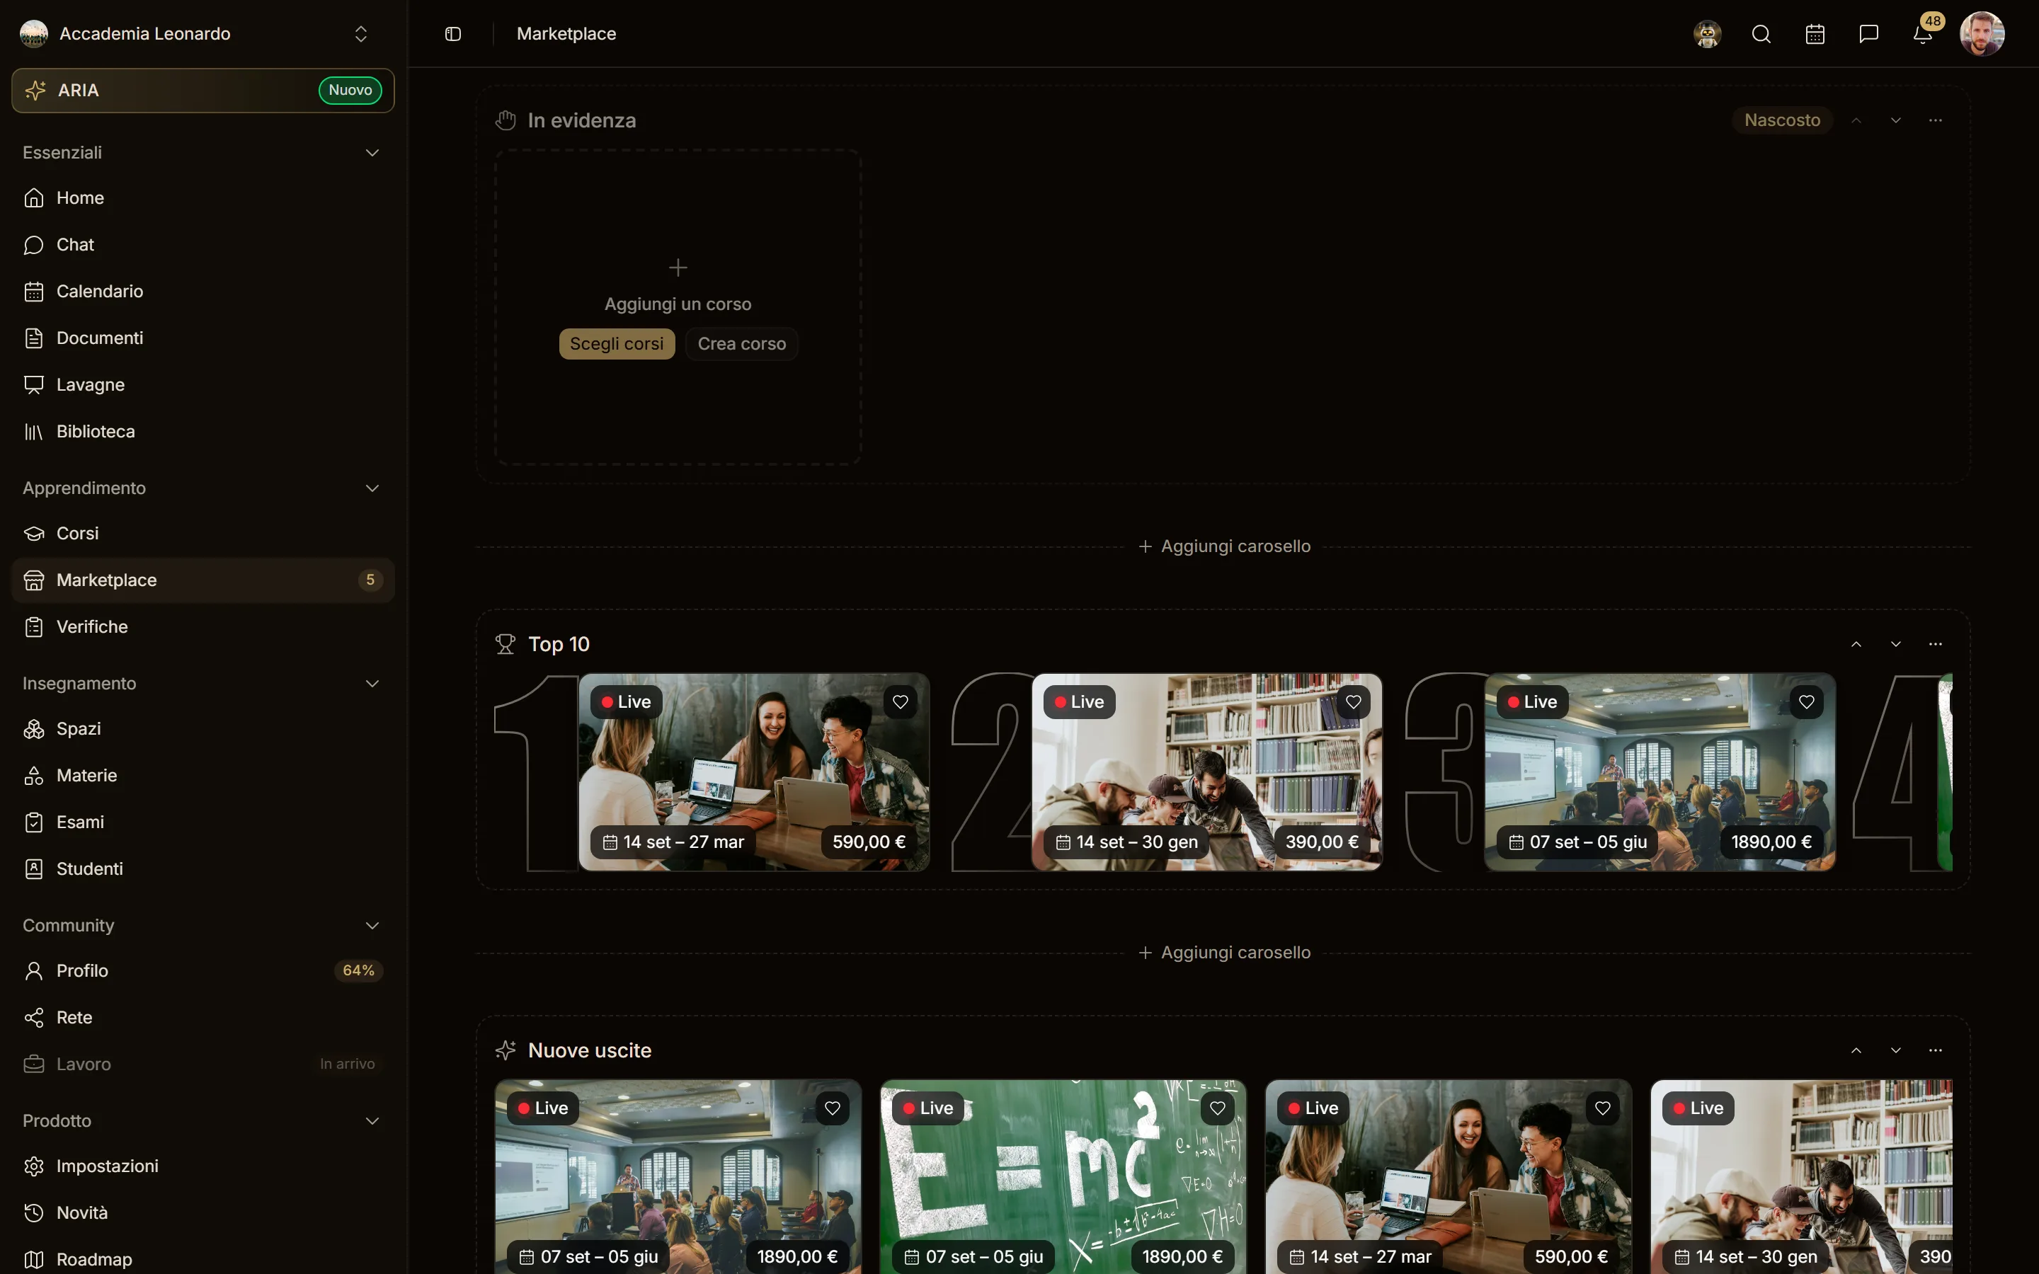Image resolution: width=2039 pixels, height=1274 pixels.
Task: Open search from the top bar
Action: 1761,34
